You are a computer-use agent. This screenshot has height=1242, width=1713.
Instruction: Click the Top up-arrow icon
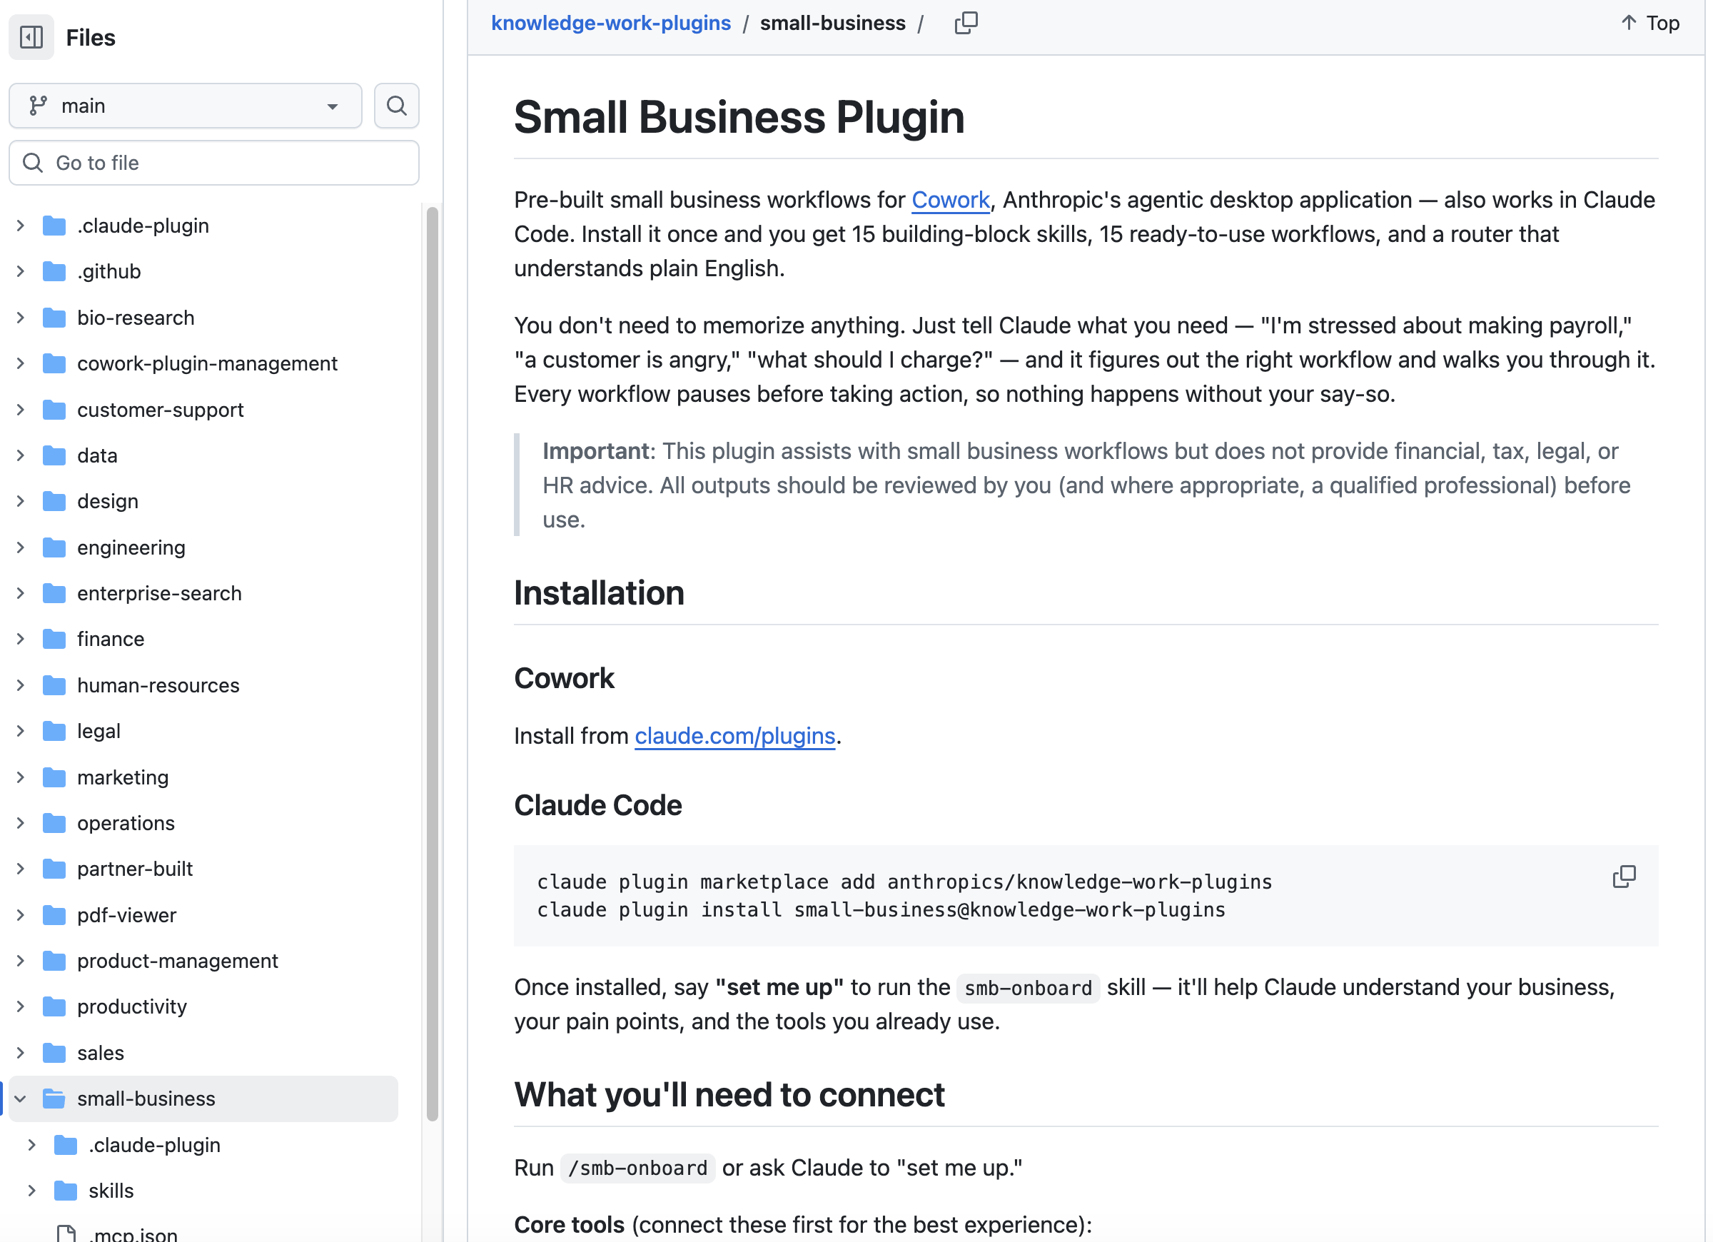pyautogui.click(x=1629, y=23)
